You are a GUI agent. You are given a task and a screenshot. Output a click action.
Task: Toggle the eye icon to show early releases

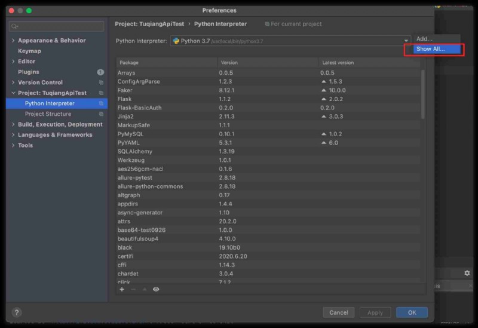pos(156,289)
